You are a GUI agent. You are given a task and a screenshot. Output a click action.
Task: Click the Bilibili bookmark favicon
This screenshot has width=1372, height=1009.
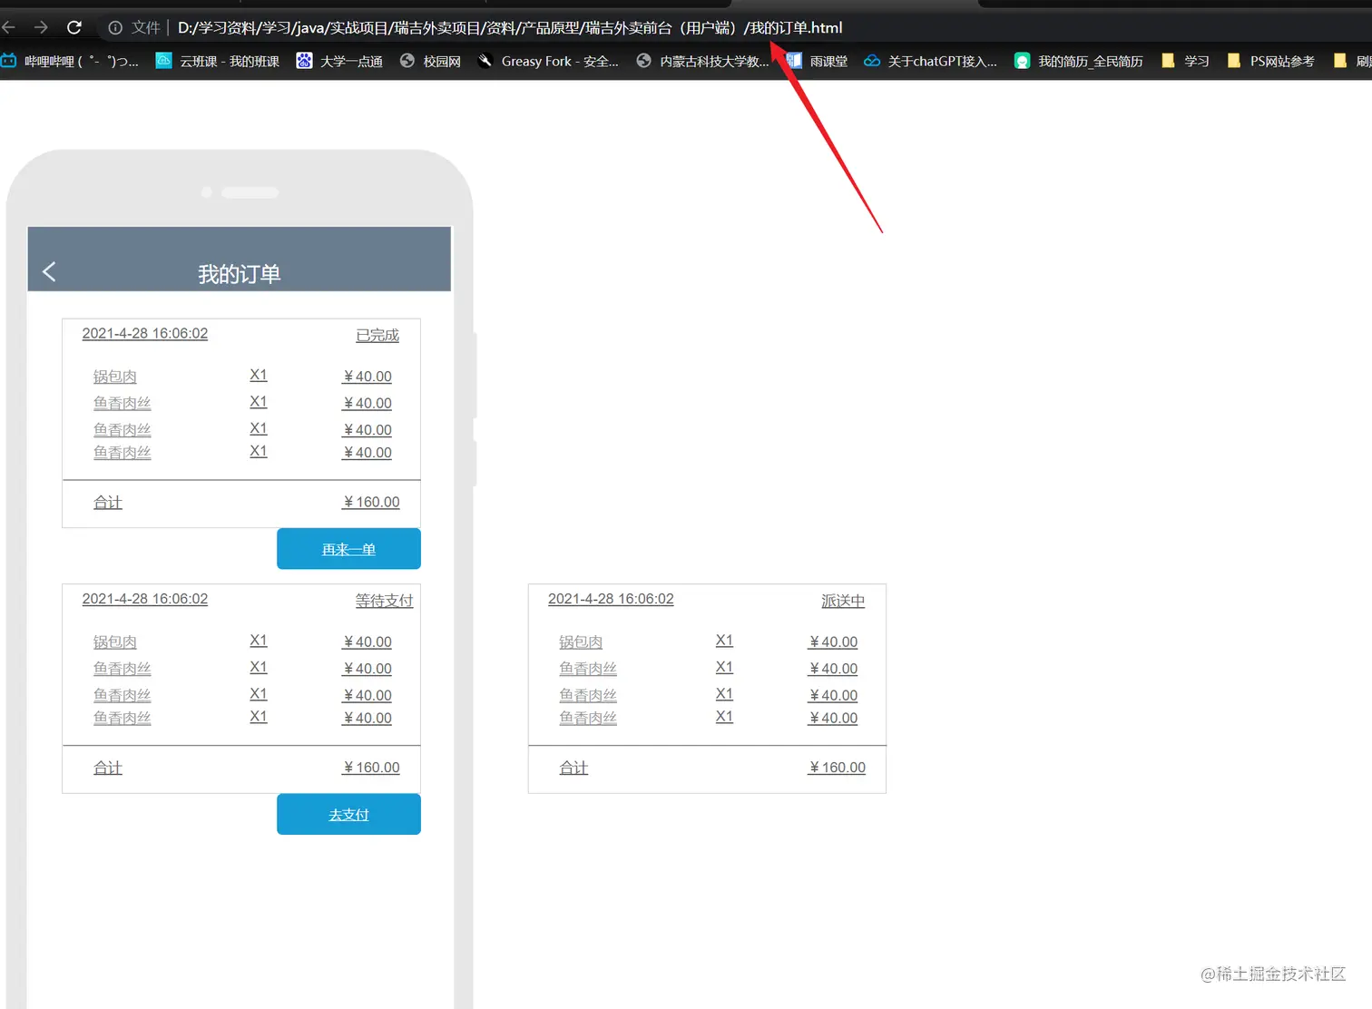[x=9, y=61]
